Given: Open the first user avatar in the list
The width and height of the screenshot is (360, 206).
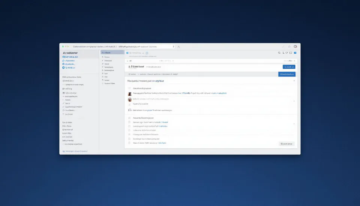Looking at the screenshot, I should point(130,94).
